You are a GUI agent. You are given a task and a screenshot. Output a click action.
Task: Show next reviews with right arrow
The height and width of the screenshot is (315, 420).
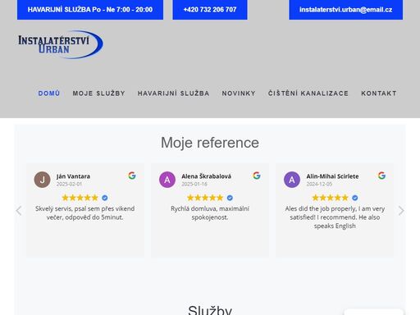[x=401, y=211]
